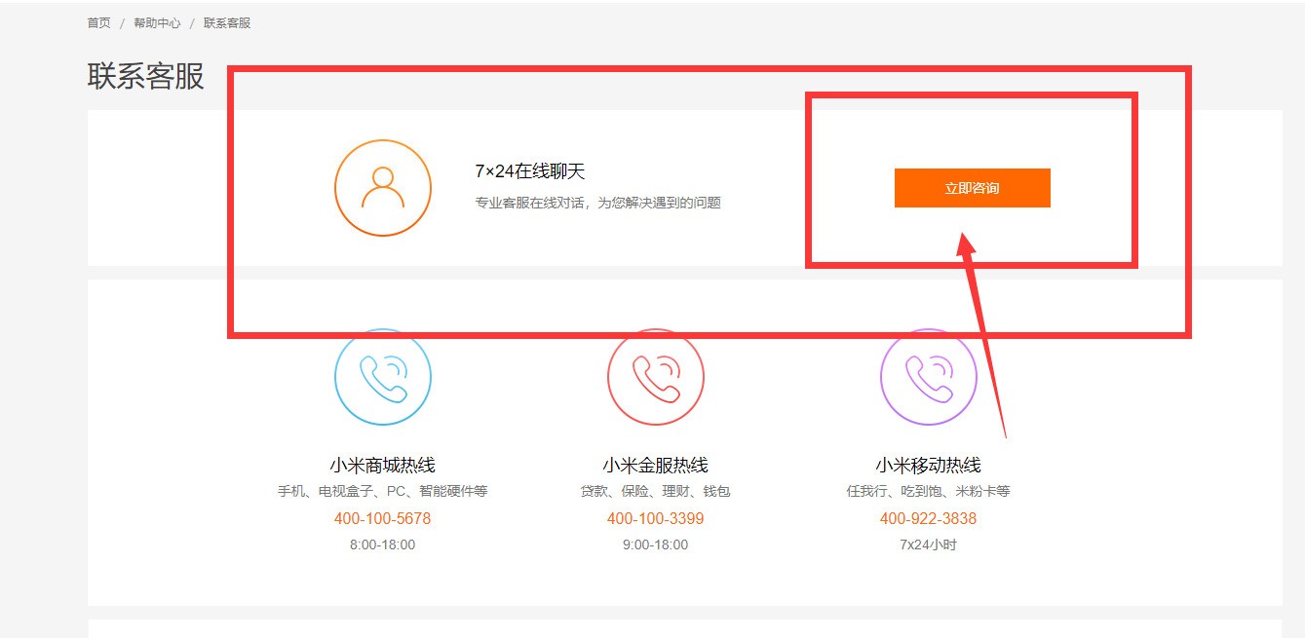Click the 小米商城热线 title

point(382,465)
